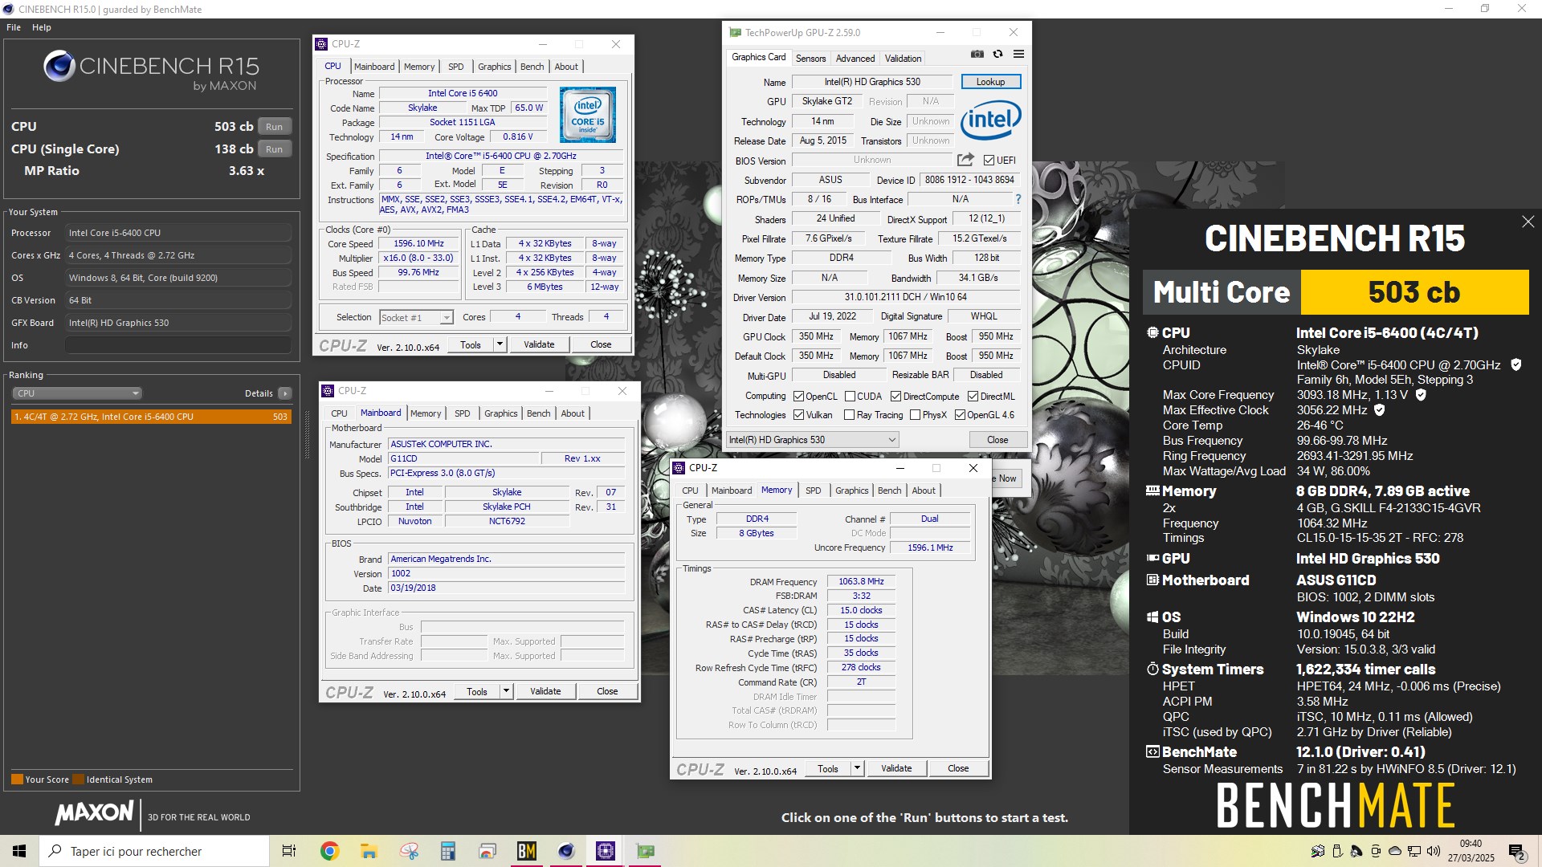Click Validate in CPU-Z Memory window
This screenshot has height=867, width=1542.
click(x=896, y=768)
